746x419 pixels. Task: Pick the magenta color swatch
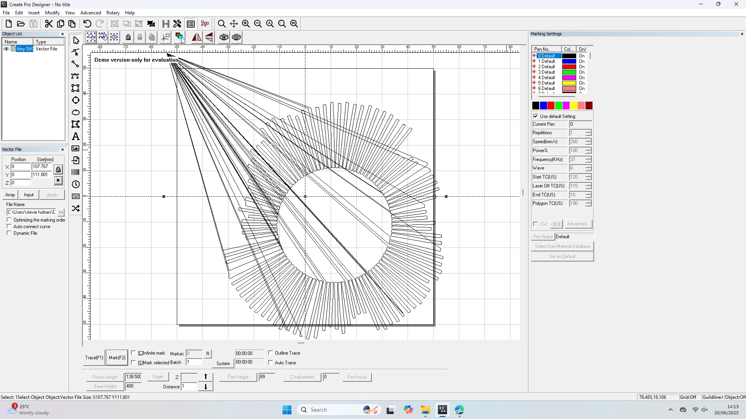[x=566, y=106]
